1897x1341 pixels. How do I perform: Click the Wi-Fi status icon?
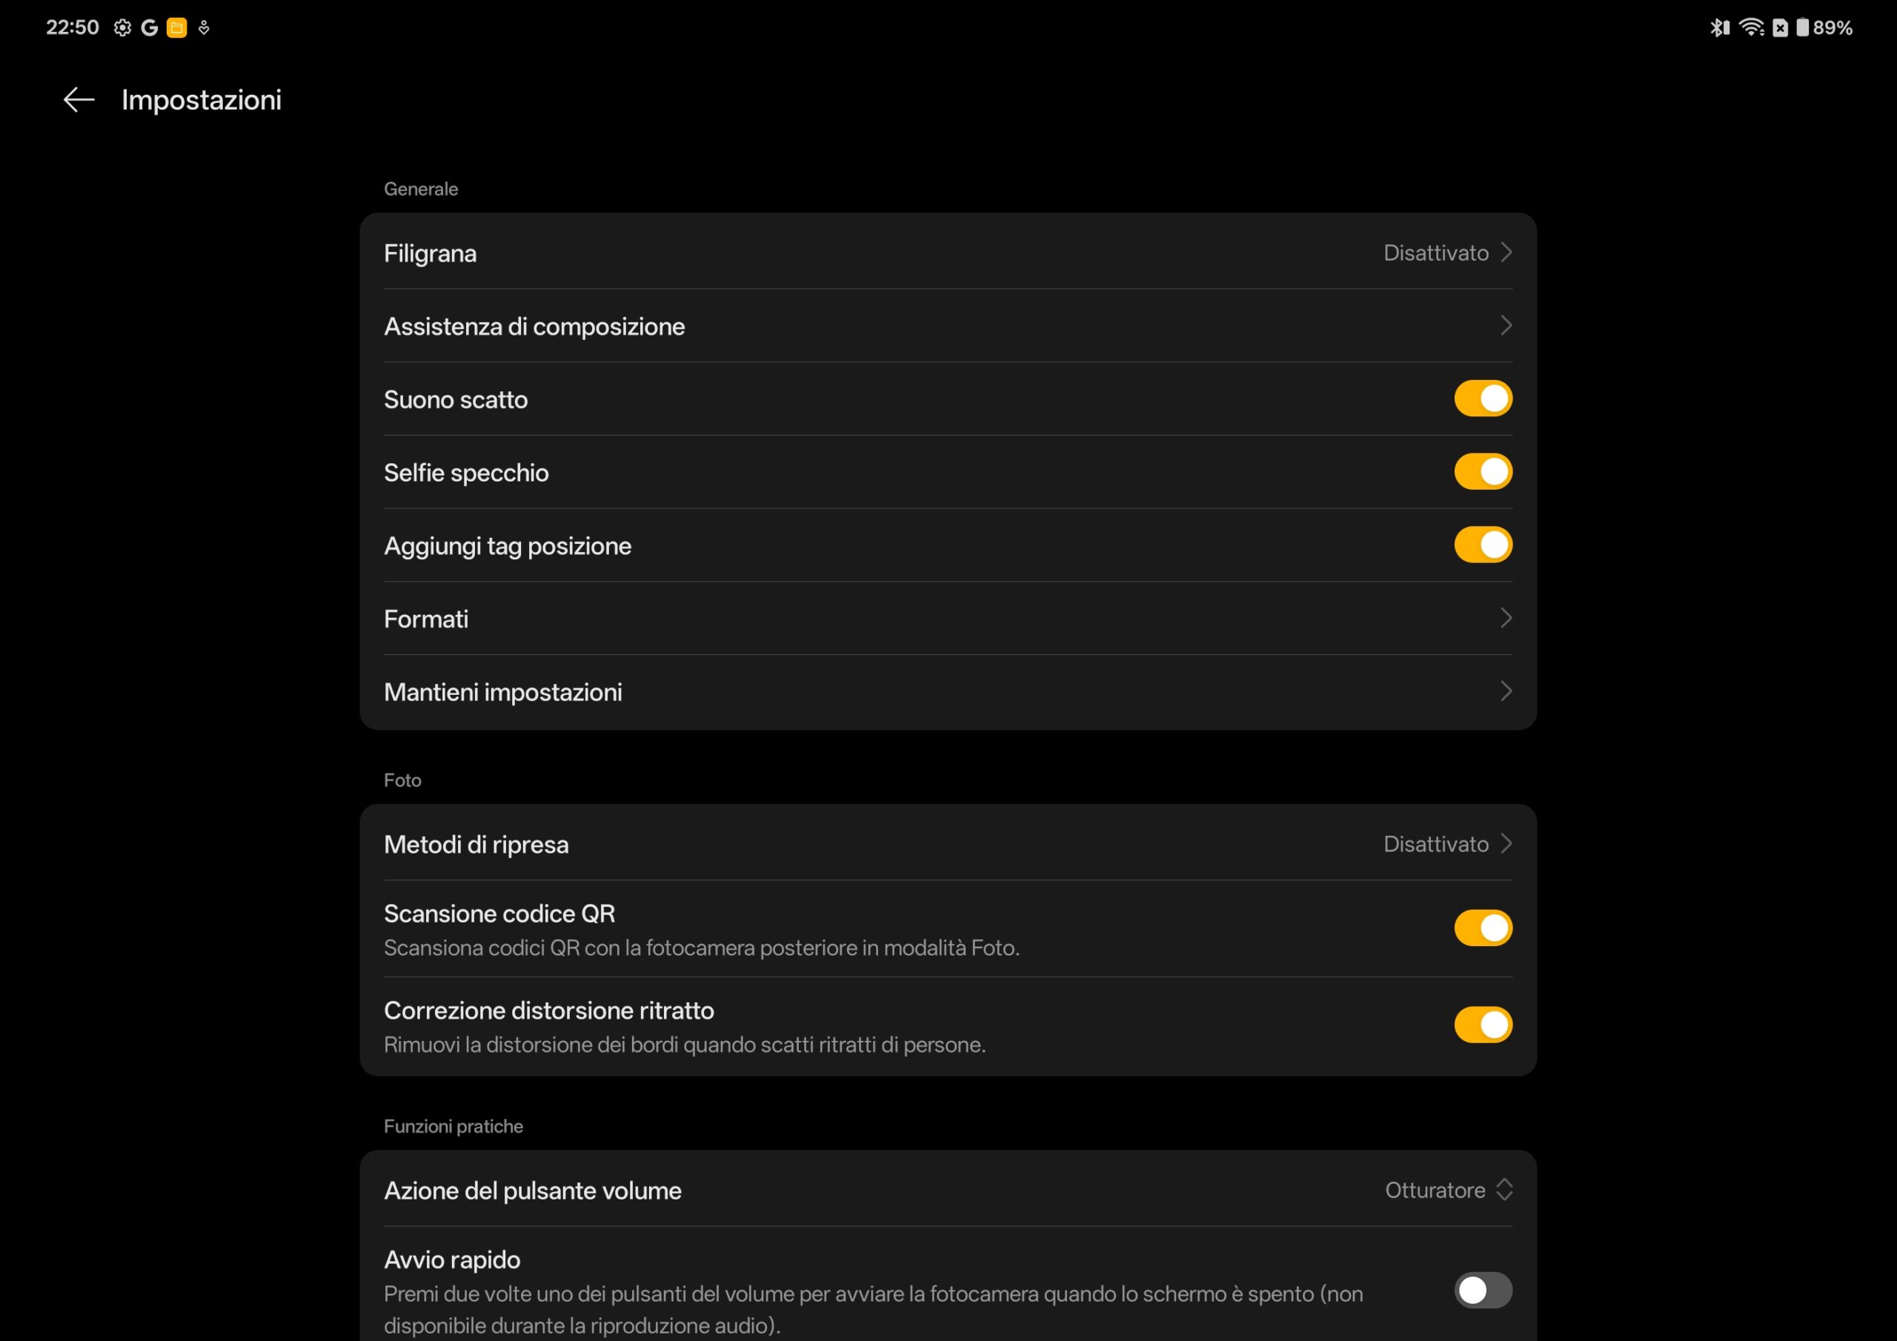tap(1751, 28)
